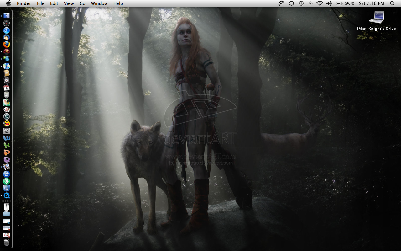Open the Wi-Fi status menu

[320, 3]
